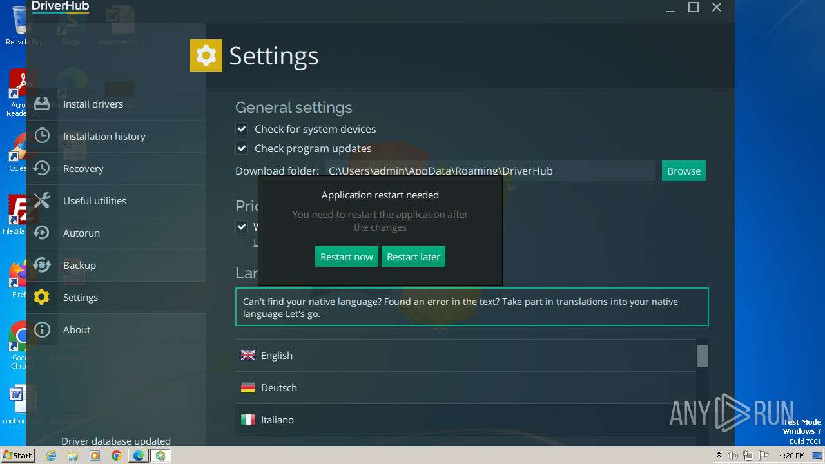Open FileZilla desktop shortcut

pos(21,215)
